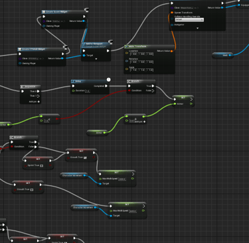Click the Spawn Transform orange input pin

point(172,13)
